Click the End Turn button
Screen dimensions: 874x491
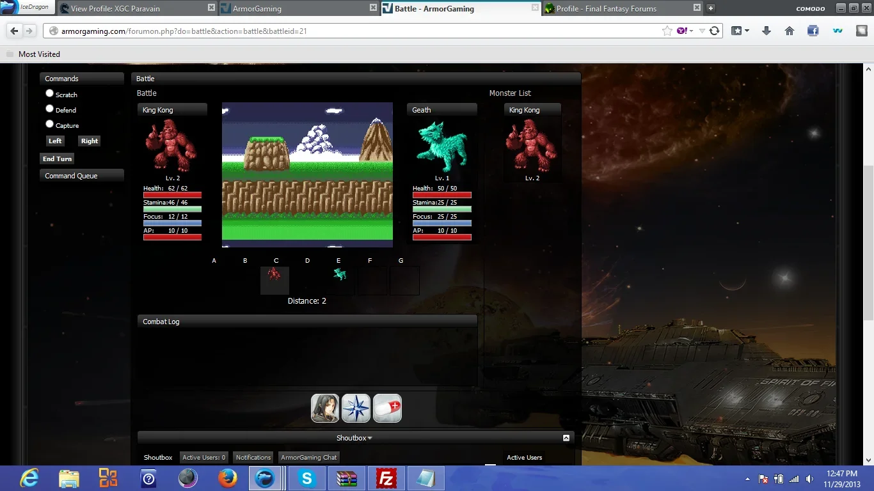pyautogui.click(x=57, y=159)
